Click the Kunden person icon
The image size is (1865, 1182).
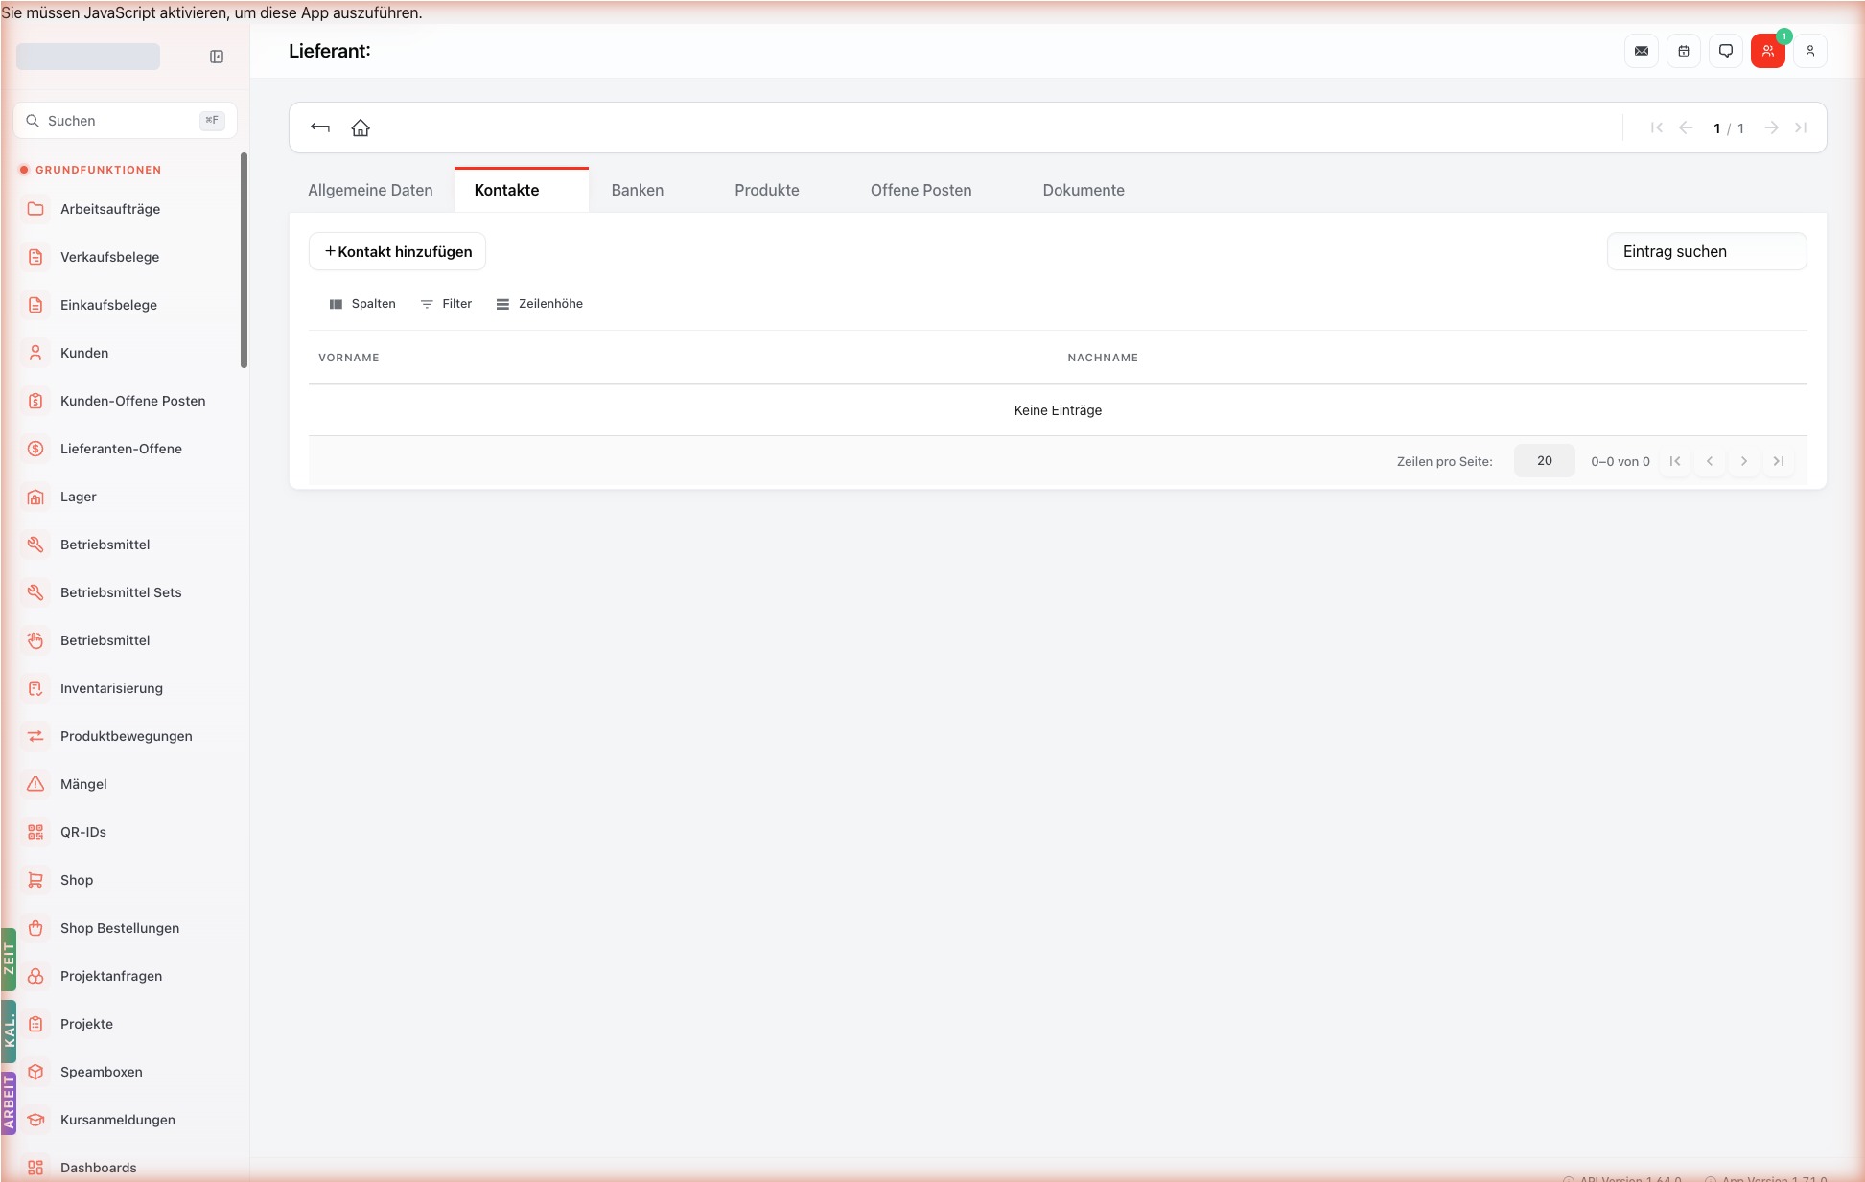pos(35,353)
